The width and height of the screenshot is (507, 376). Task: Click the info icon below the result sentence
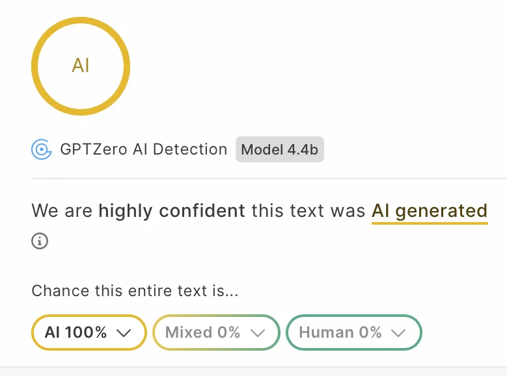coord(40,241)
